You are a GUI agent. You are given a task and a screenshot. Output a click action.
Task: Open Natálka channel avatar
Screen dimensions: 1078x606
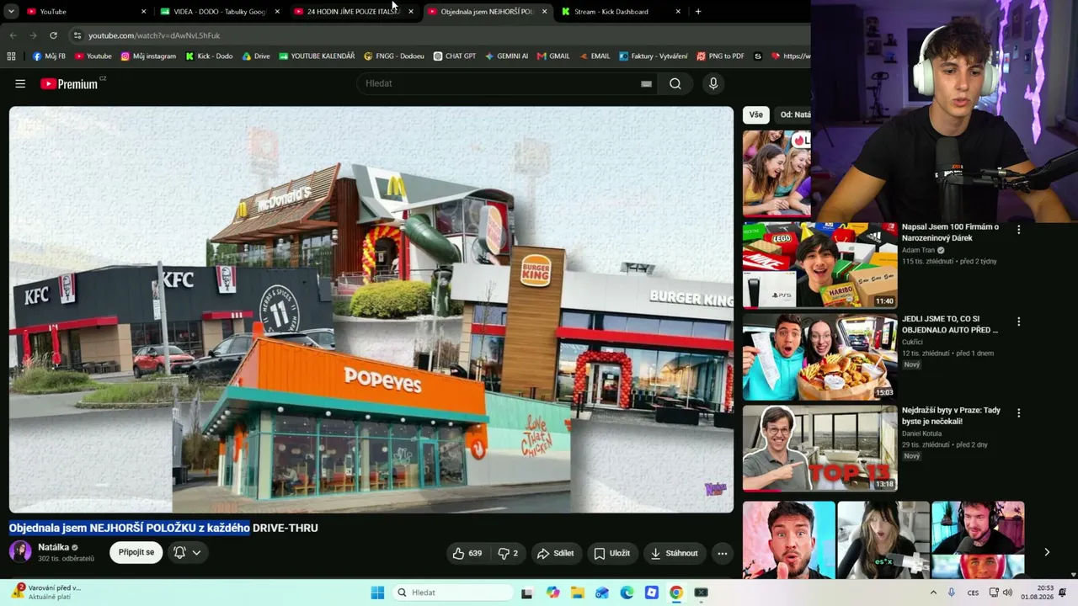click(20, 552)
